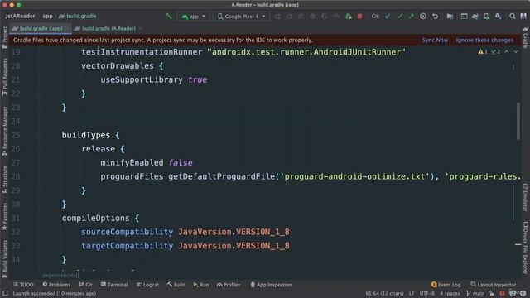The image size is (530, 298).
Task: Open the UTF-8 file encoding selector
Action: coord(427,293)
